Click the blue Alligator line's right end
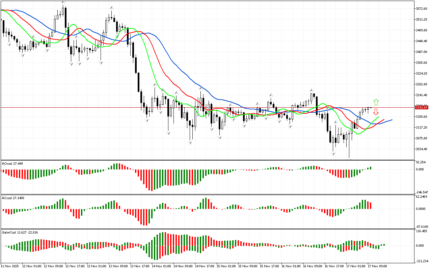432x270 pixels. (x=391, y=120)
